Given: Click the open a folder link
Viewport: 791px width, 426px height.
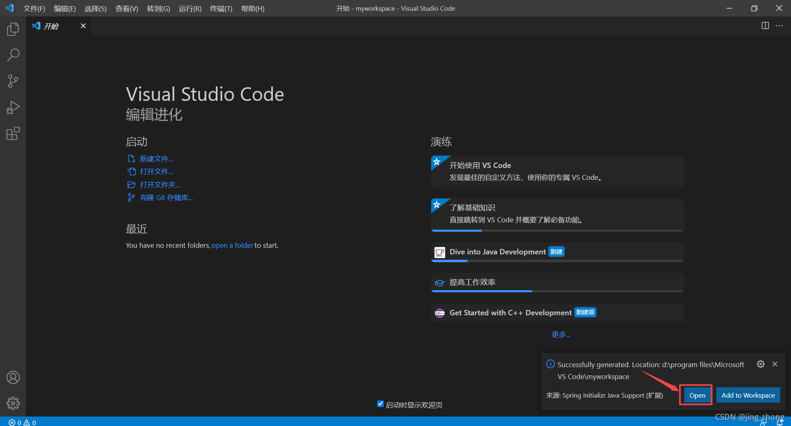Looking at the screenshot, I should pos(232,245).
